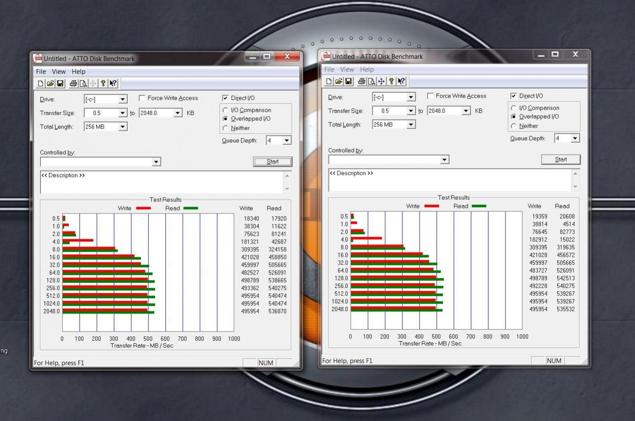Click New file icon in left window
The height and width of the screenshot is (421, 635).
click(x=40, y=83)
